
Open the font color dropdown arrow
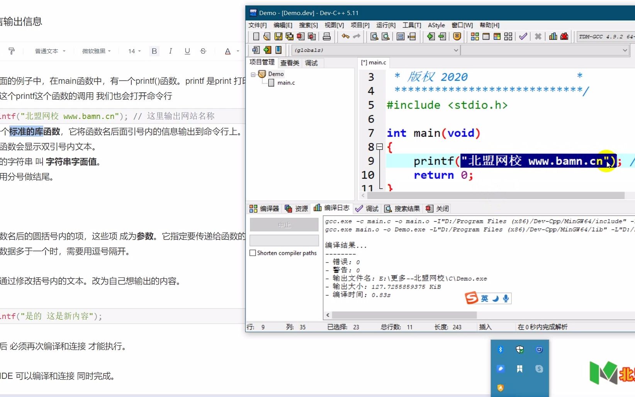[238, 51]
